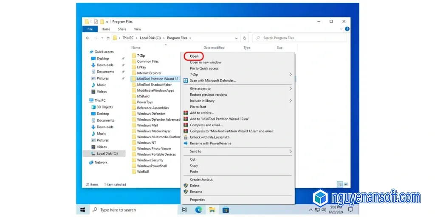Unlock with File Locksmith entry

(209, 137)
